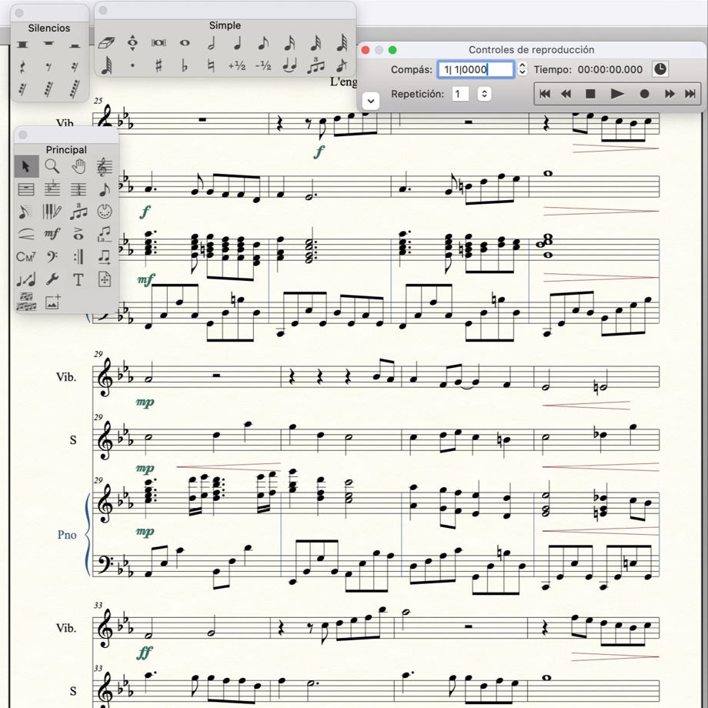Select the hand pan tool in Principal palette
The image size is (708, 708).
click(x=79, y=166)
